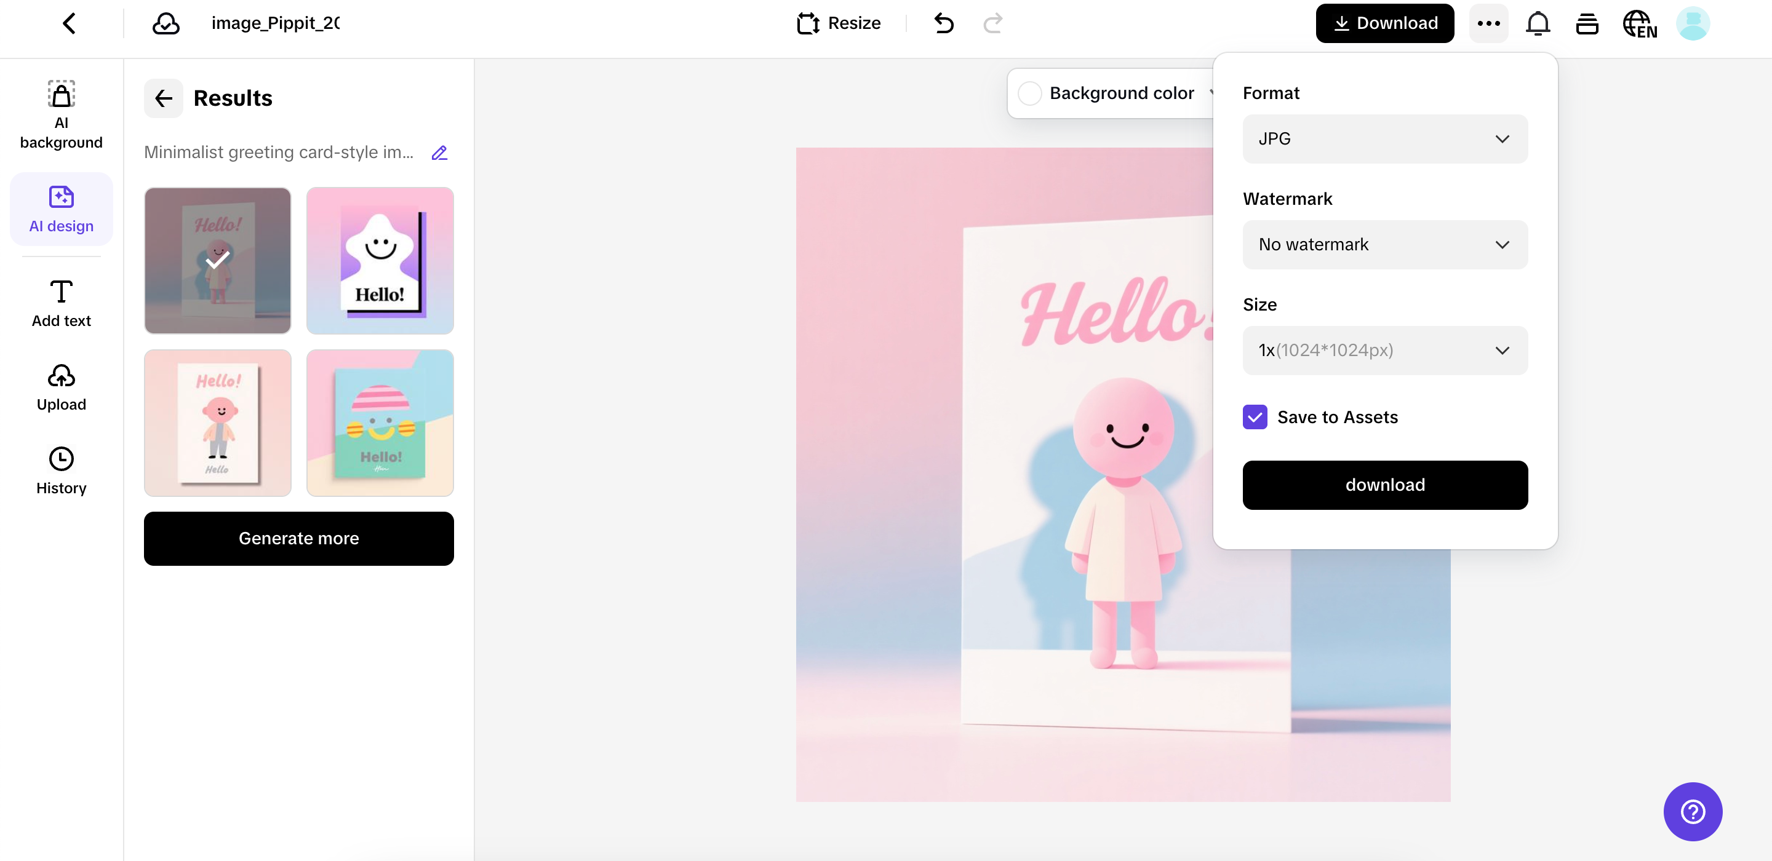1772x861 pixels.
Task: Click the undo arrow icon
Action: pyautogui.click(x=944, y=23)
